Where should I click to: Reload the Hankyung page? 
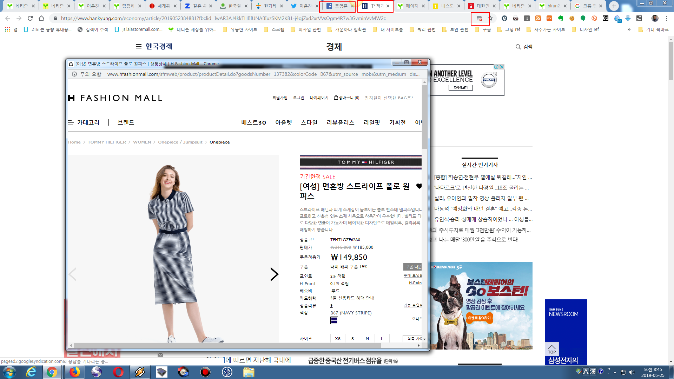(x=30, y=18)
